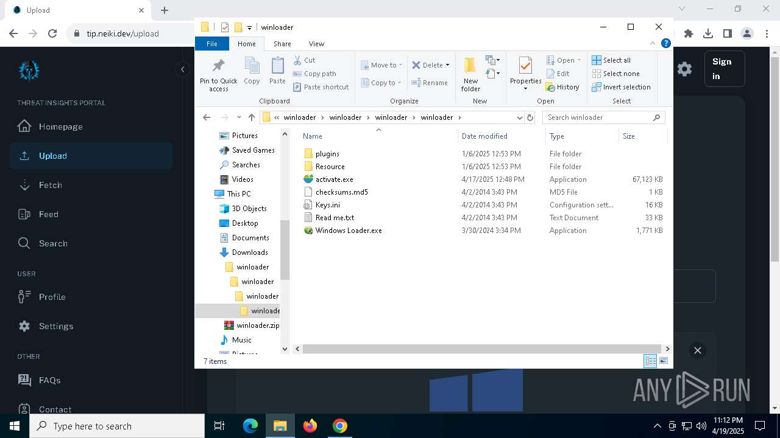Viewport: 780px width, 438px height.
Task: Open the File ribbon tab
Action: 212,44
